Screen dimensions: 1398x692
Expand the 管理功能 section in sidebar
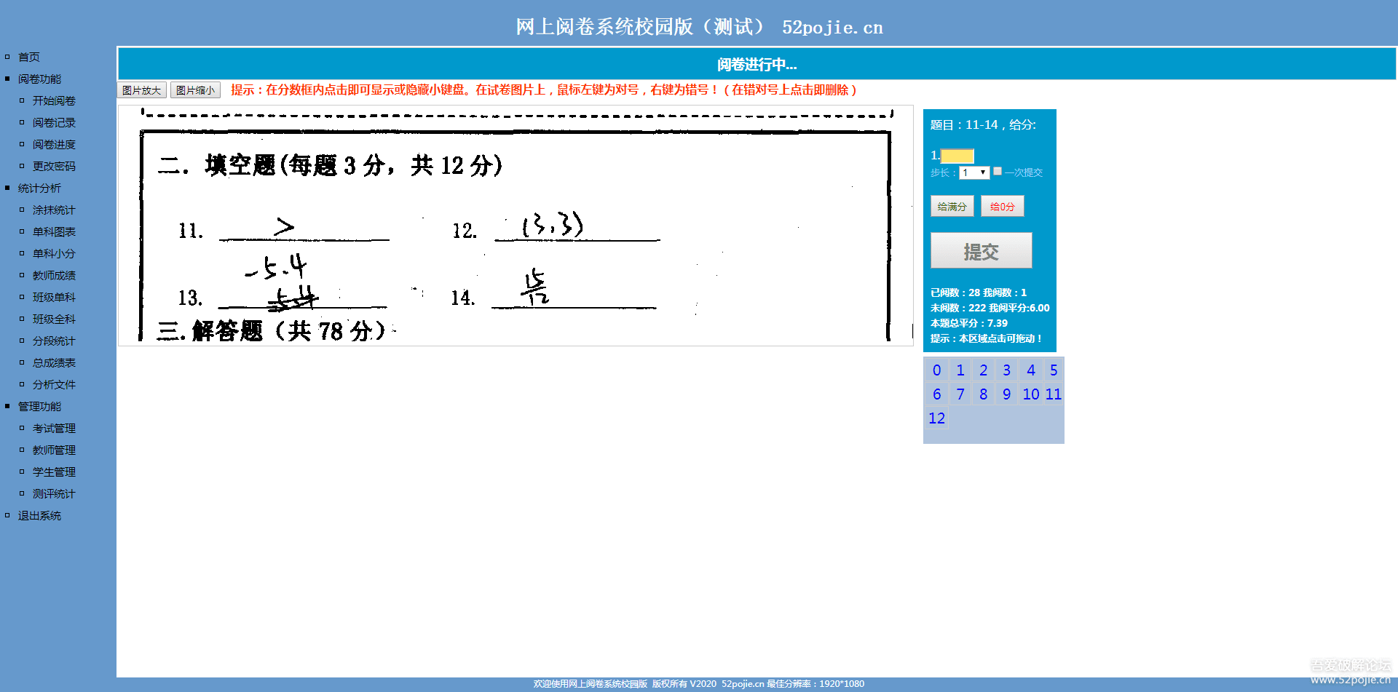(x=39, y=406)
